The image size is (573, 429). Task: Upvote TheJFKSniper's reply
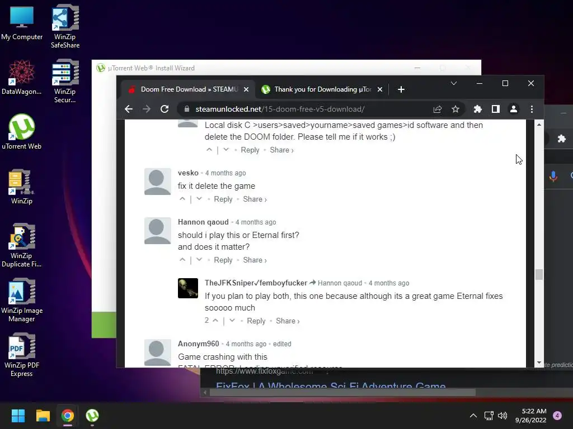pyautogui.click(x=215, y=321)
